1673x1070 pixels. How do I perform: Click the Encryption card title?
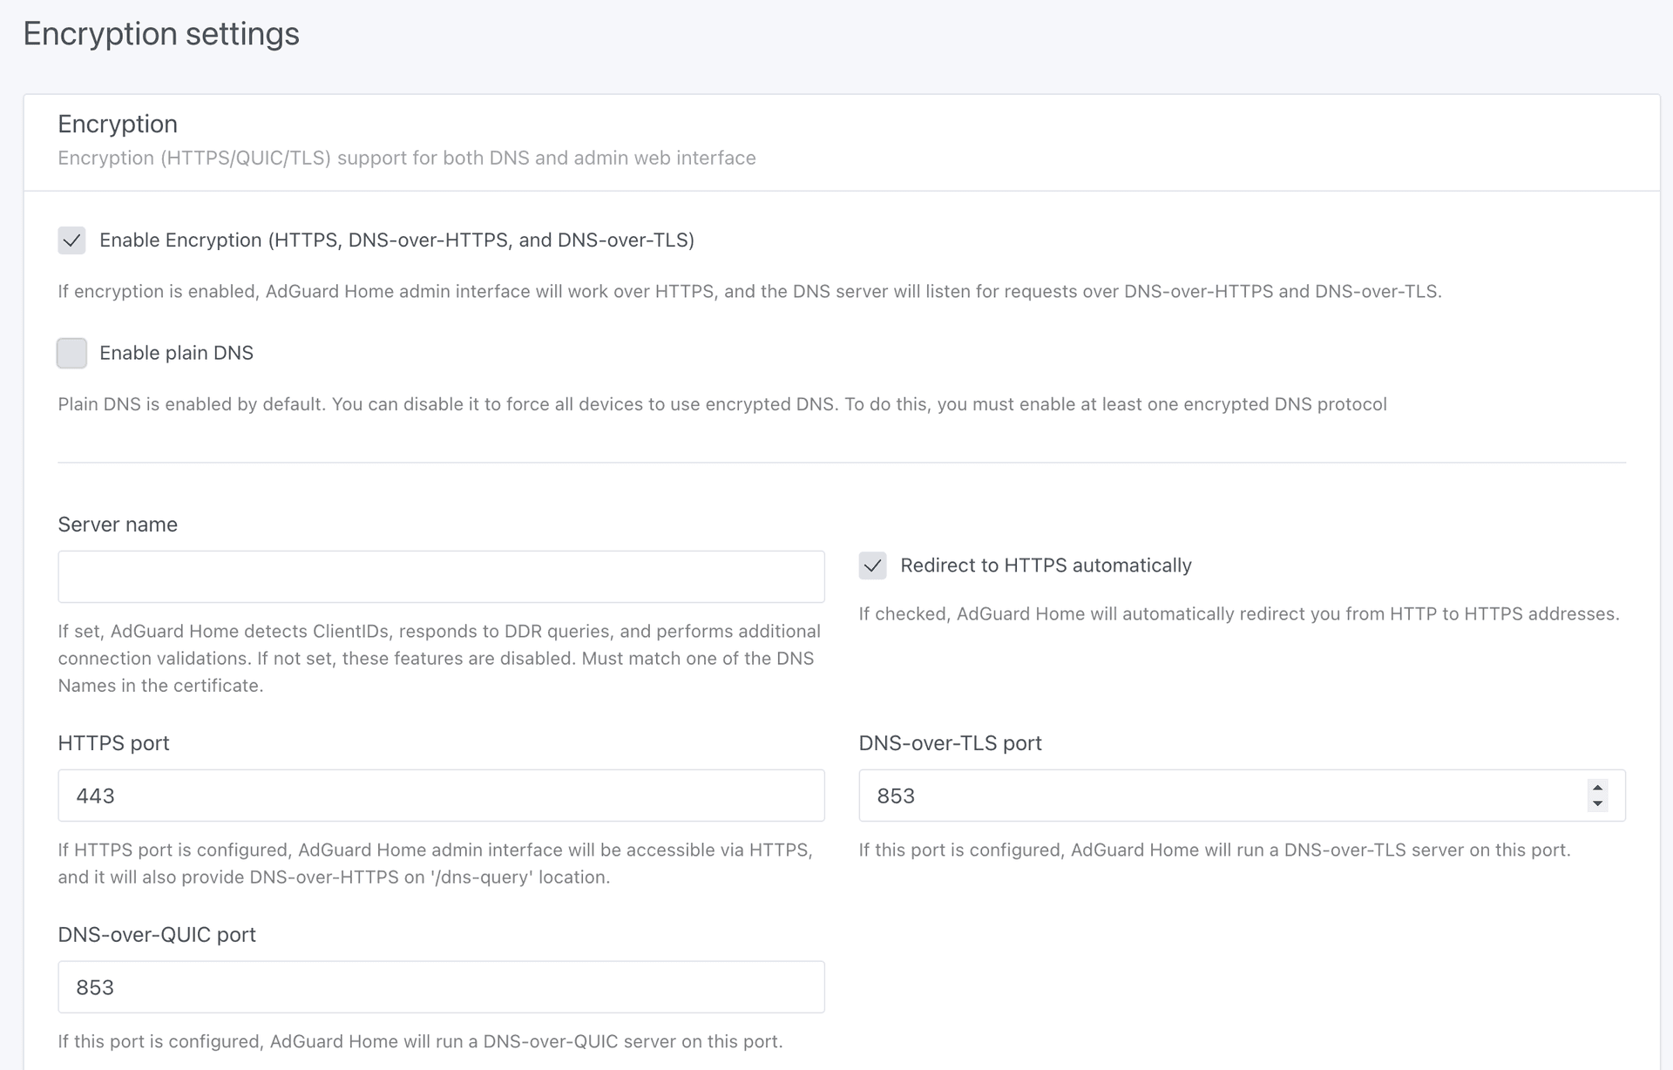118,124
